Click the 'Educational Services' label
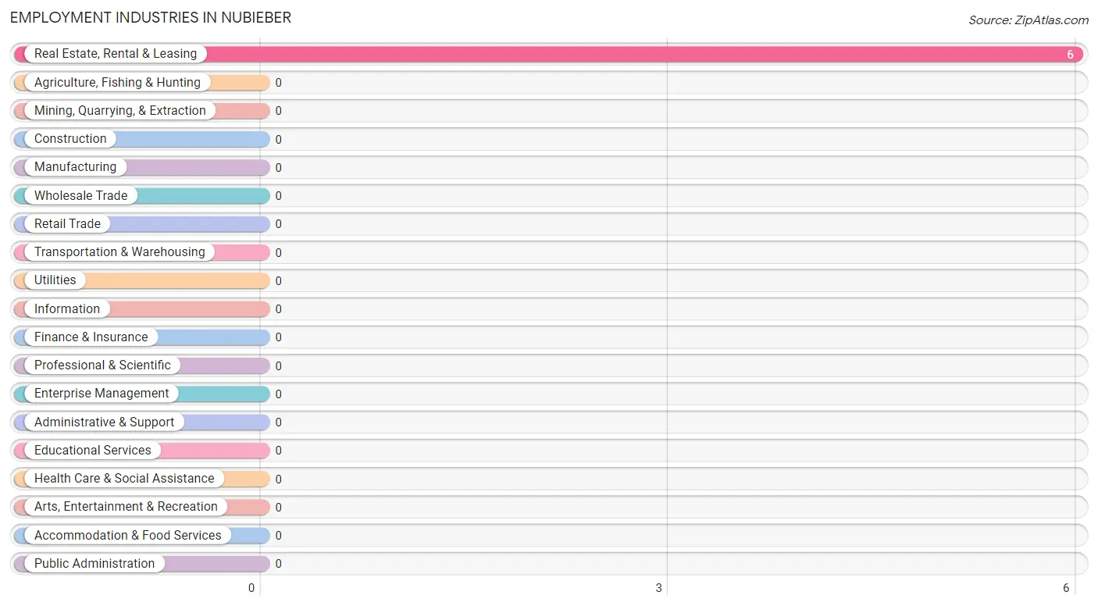1098x606 pixels. tap(93, 450)
